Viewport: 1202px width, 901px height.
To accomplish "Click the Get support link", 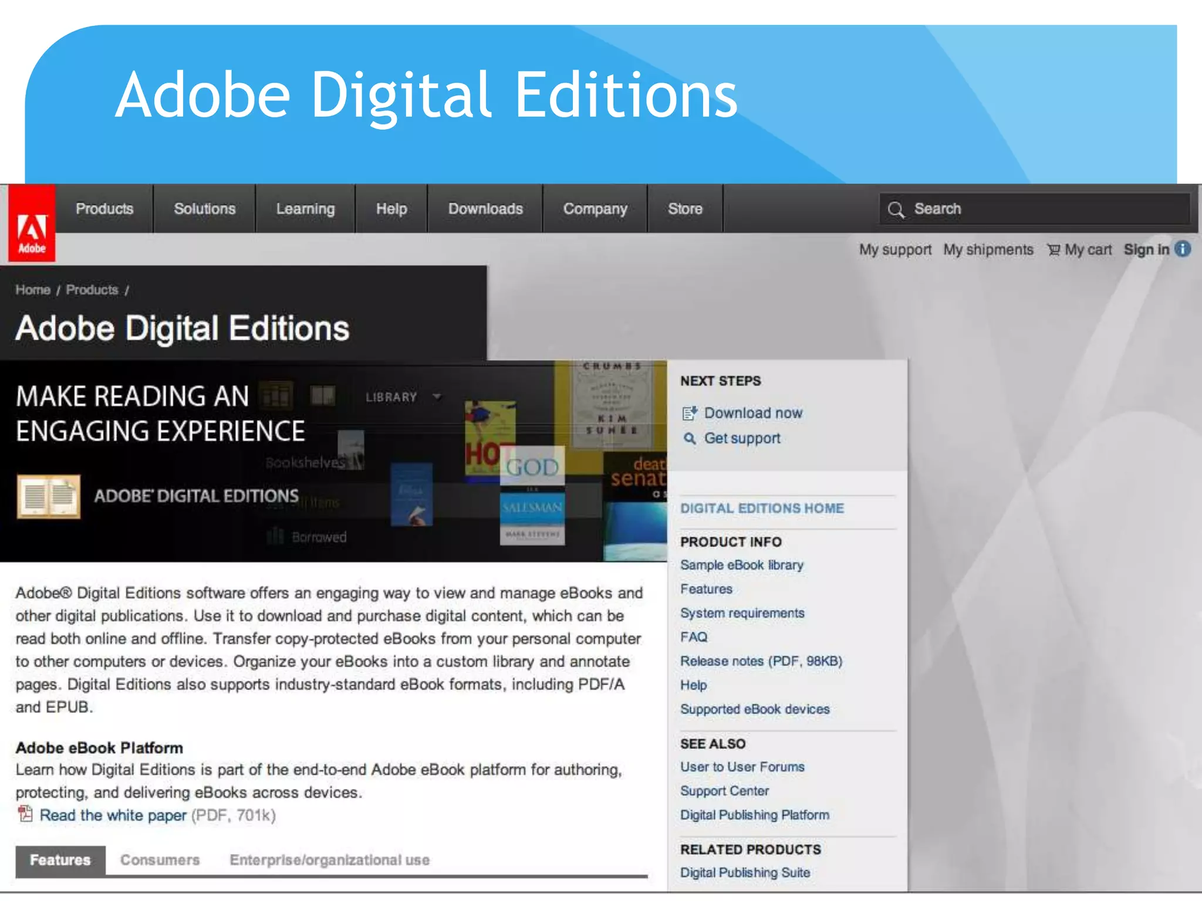I will pos(742,438).
